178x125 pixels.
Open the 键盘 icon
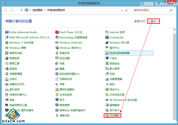click(x=57, y=68)
